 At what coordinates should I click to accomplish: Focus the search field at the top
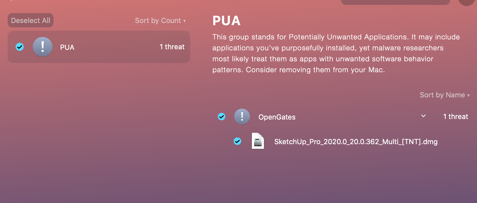tap(395, 2)
